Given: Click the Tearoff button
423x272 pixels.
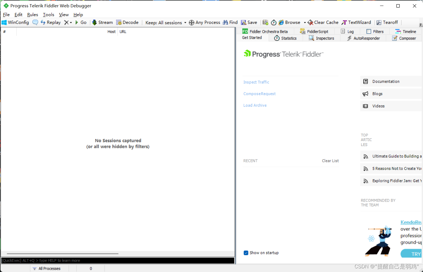Looking at the screenshot, I should (x=387, y=22).
